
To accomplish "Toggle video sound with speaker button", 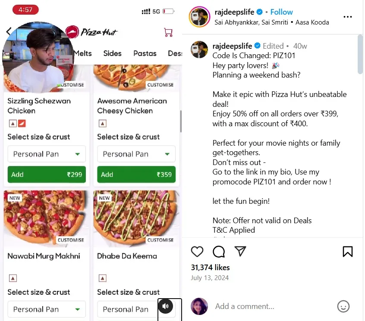I will click(x=166, y=306).
